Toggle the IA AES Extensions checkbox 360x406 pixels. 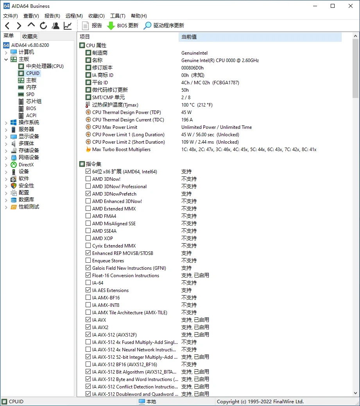88,290
